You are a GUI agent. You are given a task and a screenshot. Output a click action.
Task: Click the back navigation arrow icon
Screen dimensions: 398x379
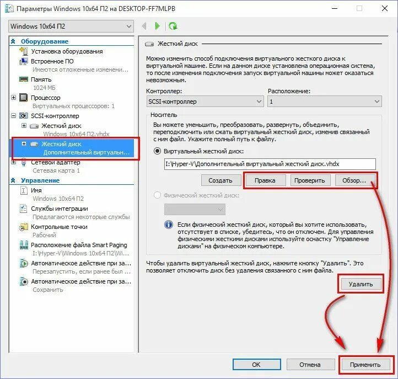pyautogui.click(x=144, y=26)
